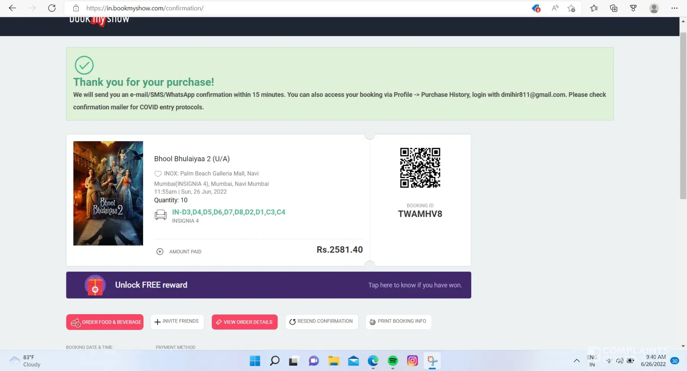Add this page to favorites

571,8
